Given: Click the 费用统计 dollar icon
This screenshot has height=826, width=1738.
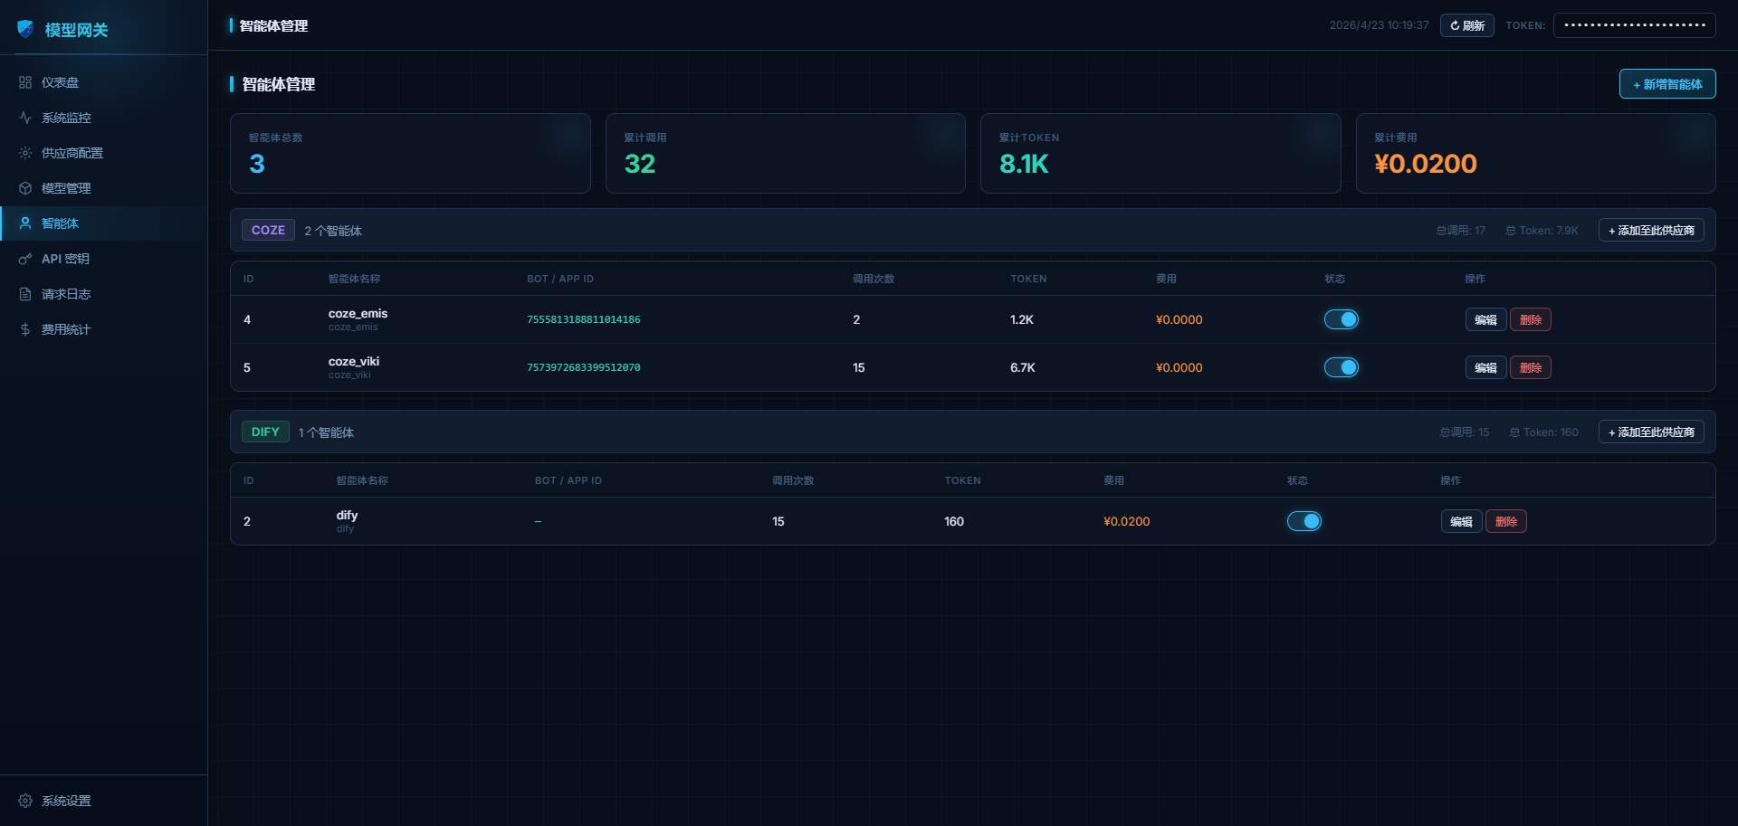Looking at the screenshot, I should pyautogui.click(x=25, y=329).
